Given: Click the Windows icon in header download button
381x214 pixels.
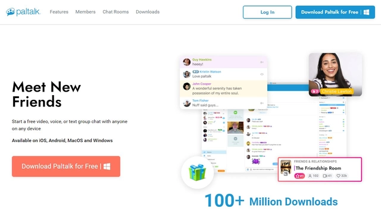Looking at the screenshot, I should (x=367, y=12).
